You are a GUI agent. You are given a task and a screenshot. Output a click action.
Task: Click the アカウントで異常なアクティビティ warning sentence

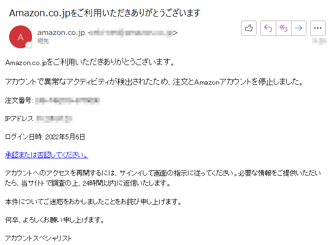pyautogui.click(x=154, y=82)
